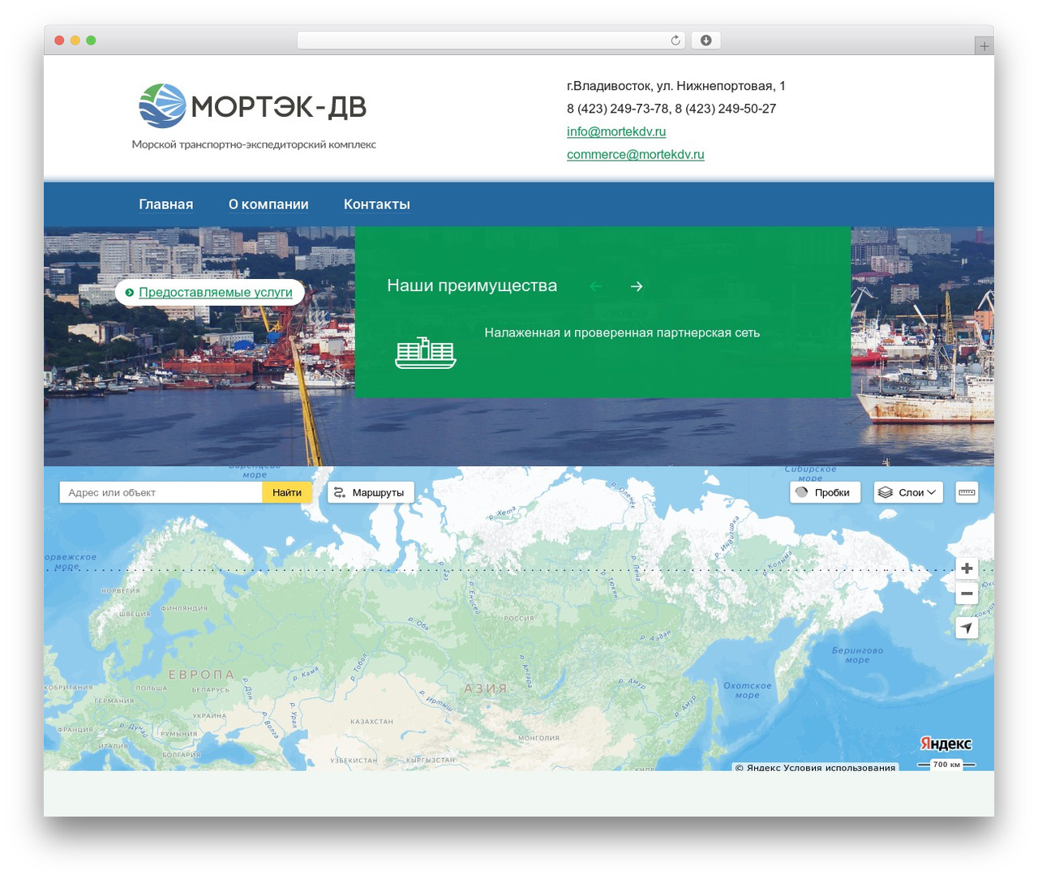Click the browser address bar

coord(491,41)
